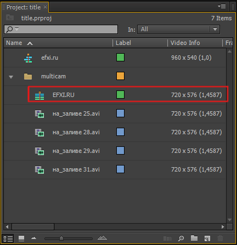Viewport: 237px width, 245px height.
Task: Click the blue label of на_заливе 31.avi
Action: (x=120, y=169)
